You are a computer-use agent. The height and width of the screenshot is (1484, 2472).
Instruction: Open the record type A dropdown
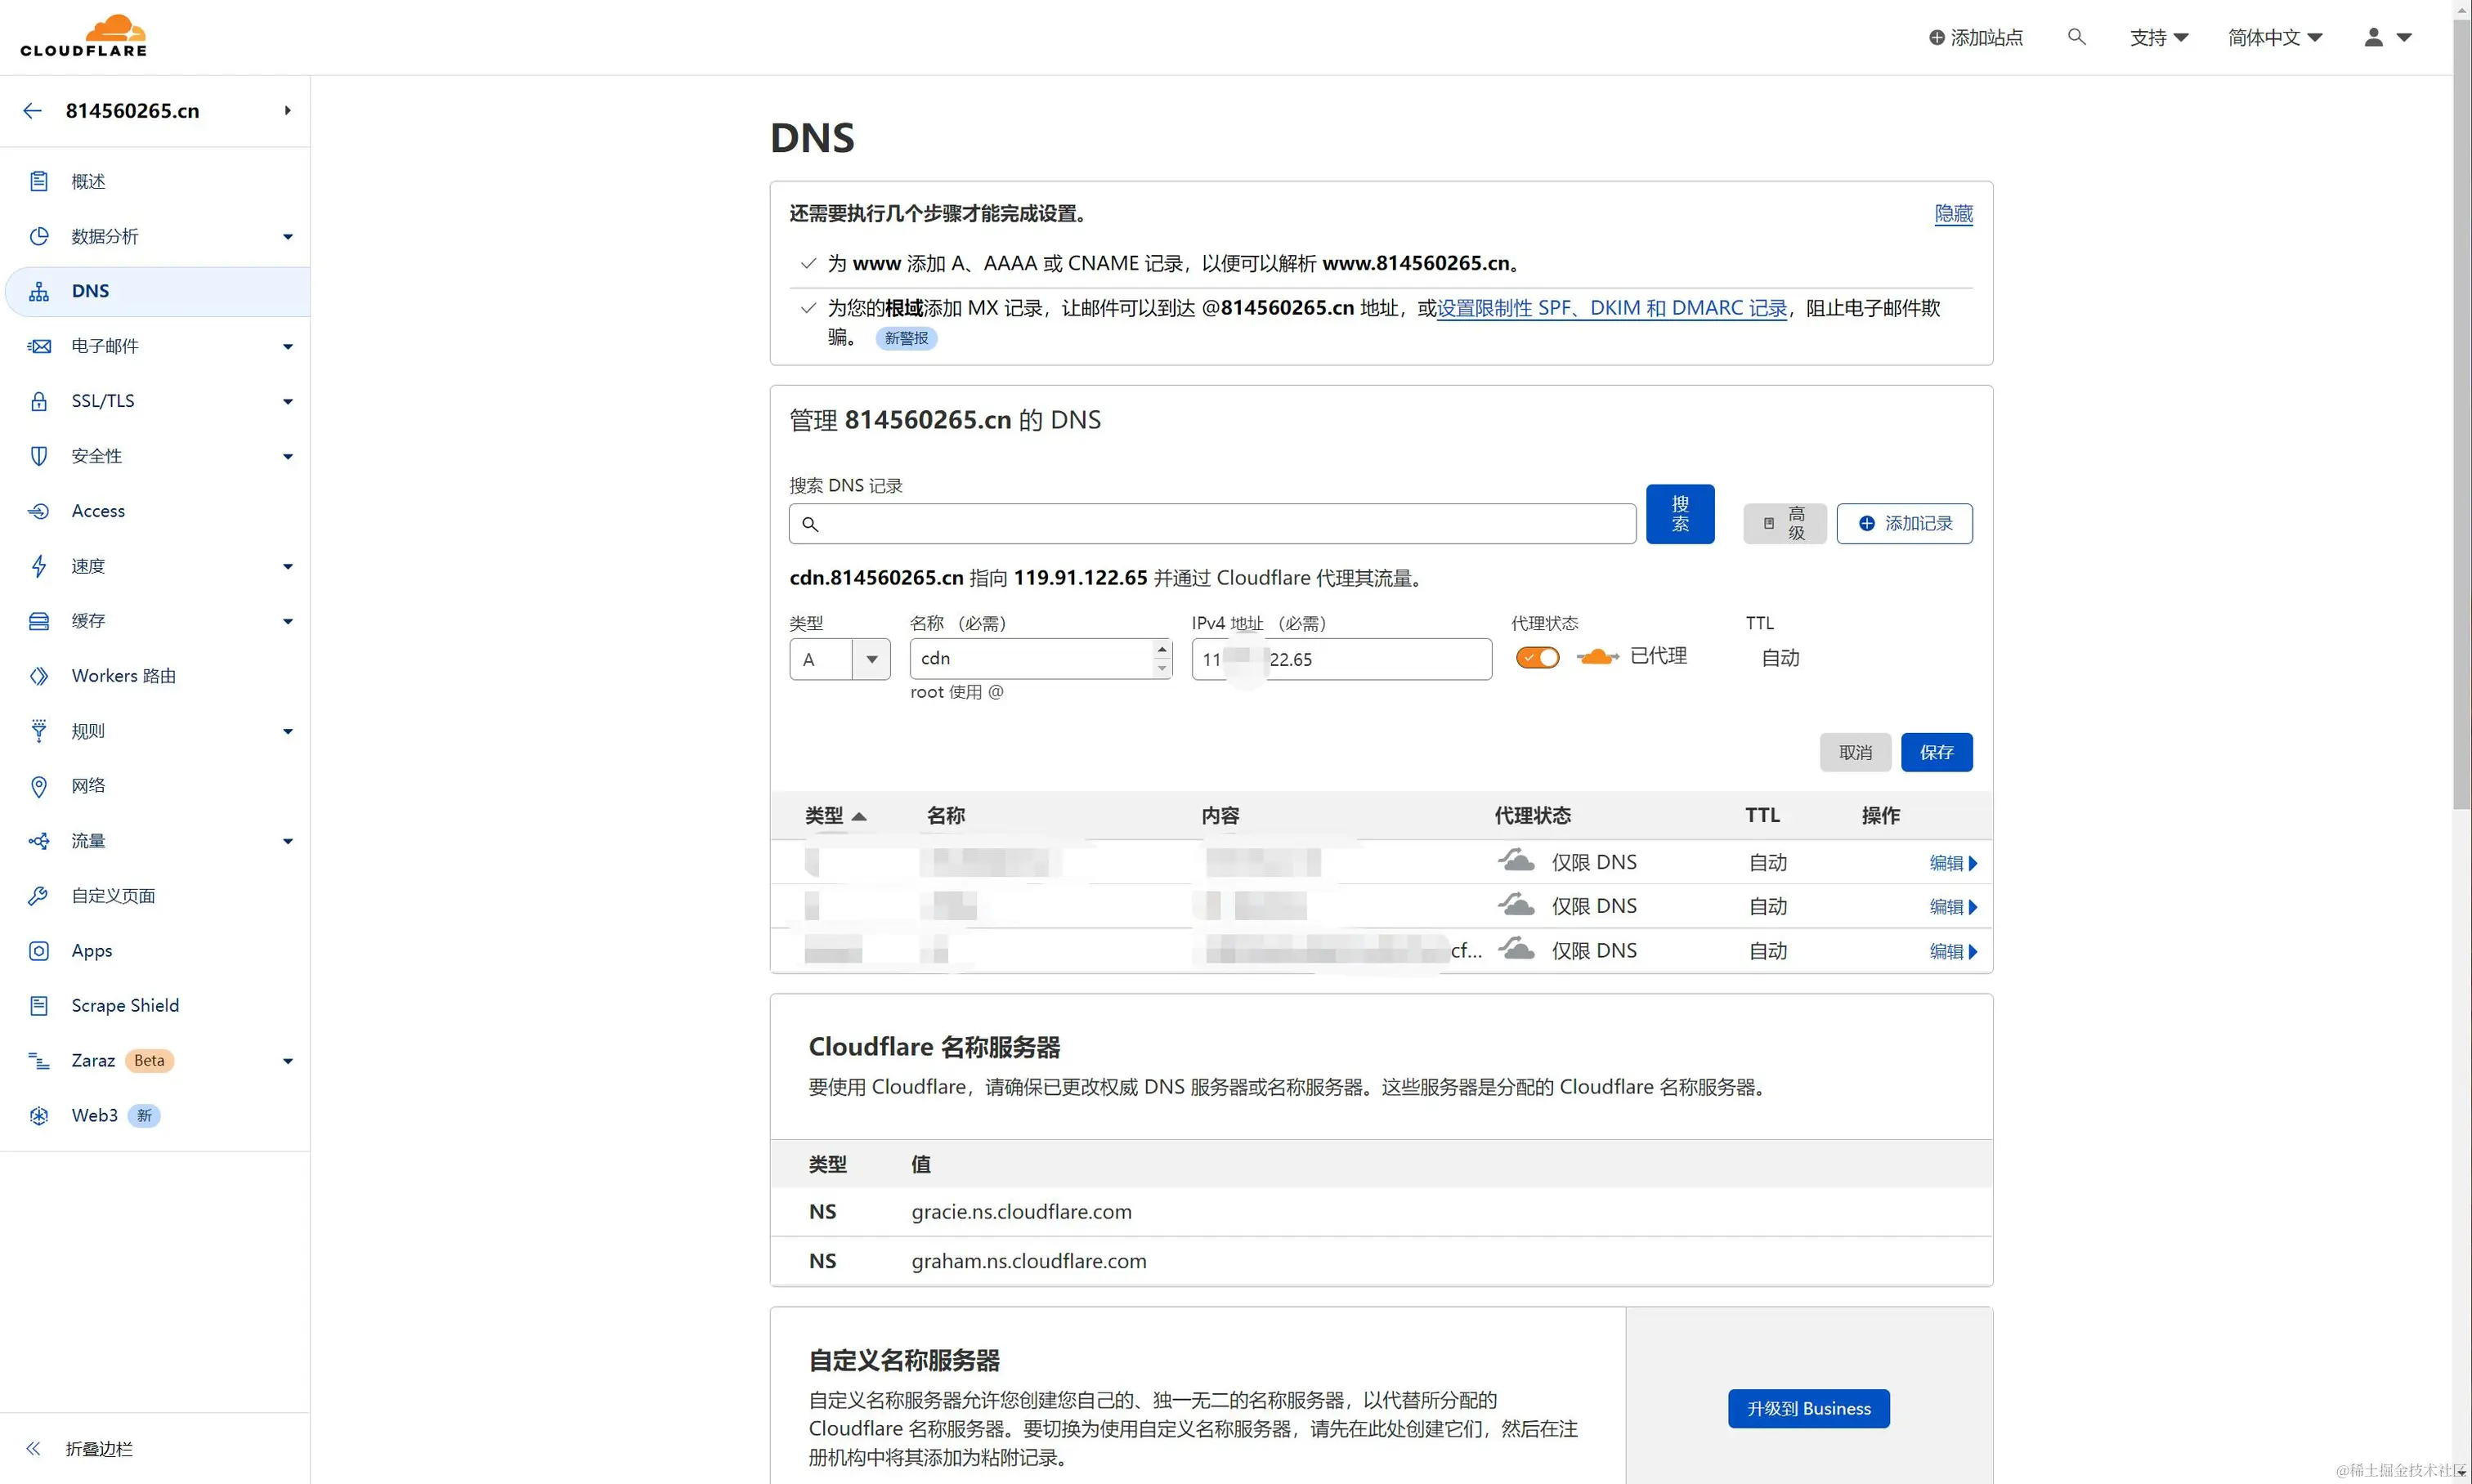coord(840,659)
